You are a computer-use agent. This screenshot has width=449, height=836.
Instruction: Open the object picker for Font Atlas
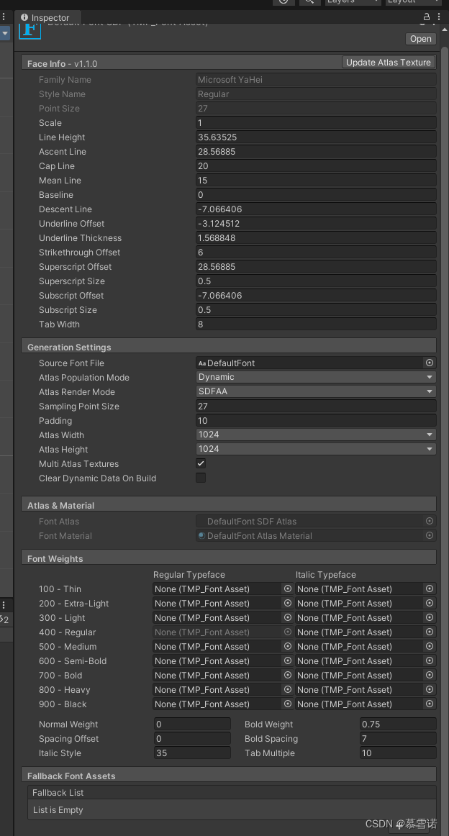point(430,521)
